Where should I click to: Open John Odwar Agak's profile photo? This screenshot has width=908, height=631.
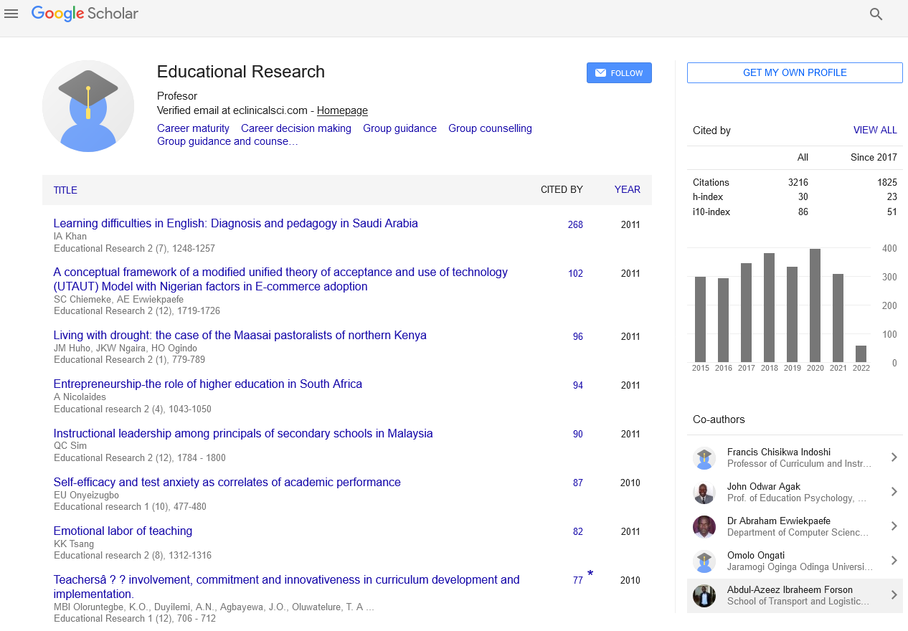[704, 493]
